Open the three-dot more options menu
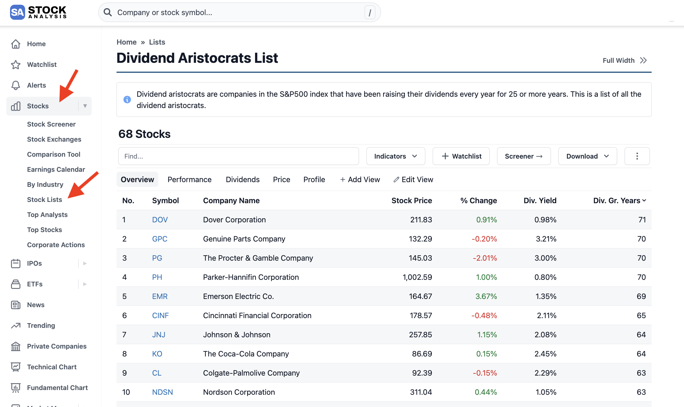 tap(637, 156)
